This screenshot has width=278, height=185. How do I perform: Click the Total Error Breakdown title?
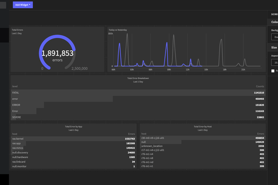(138, 78)
